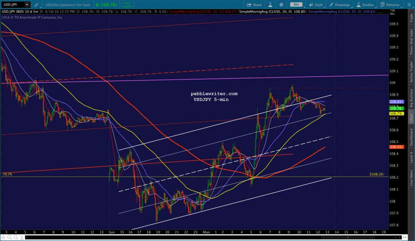This screenshot has width=415, height=241.
Task: Click the $108.20 level label
Action: (377, 174)
